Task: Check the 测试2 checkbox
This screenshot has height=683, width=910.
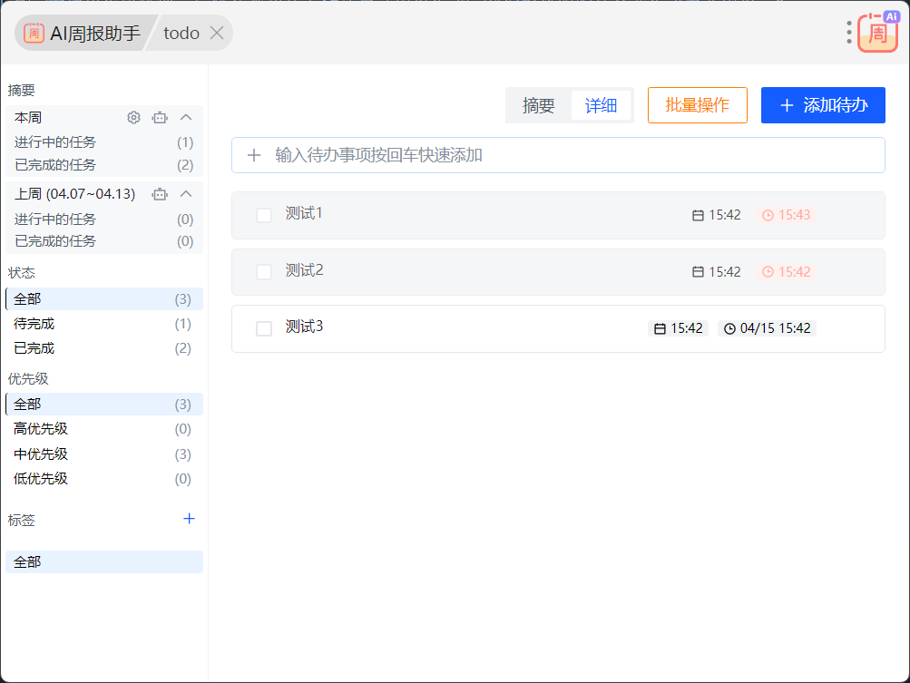Action: point(264,272)
